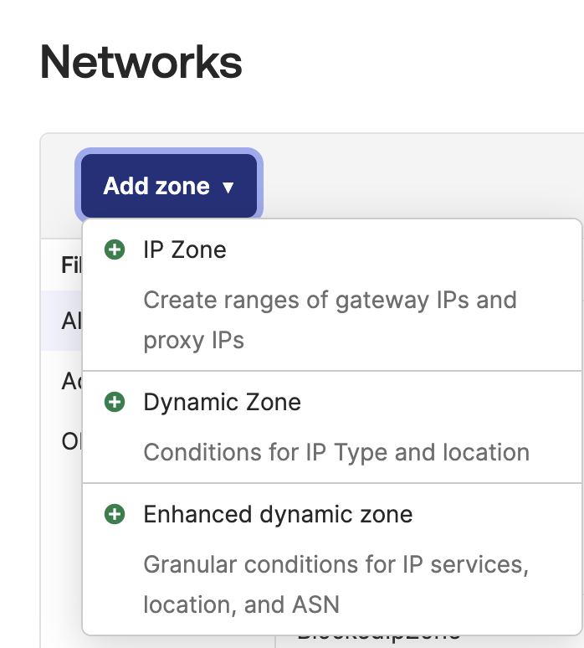Click 'Conditions for IP Type and location' text
This screenshot has height=648, width=584.
click(336, 452)
